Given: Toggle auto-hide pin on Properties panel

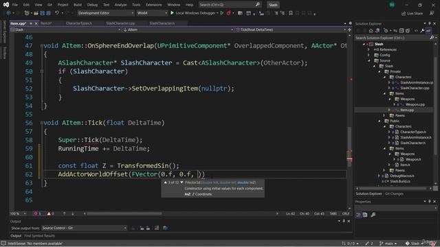Looking at the screenshot, I should click(430, 201).
